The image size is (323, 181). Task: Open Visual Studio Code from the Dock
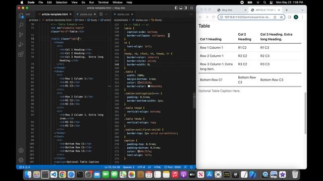54,174
